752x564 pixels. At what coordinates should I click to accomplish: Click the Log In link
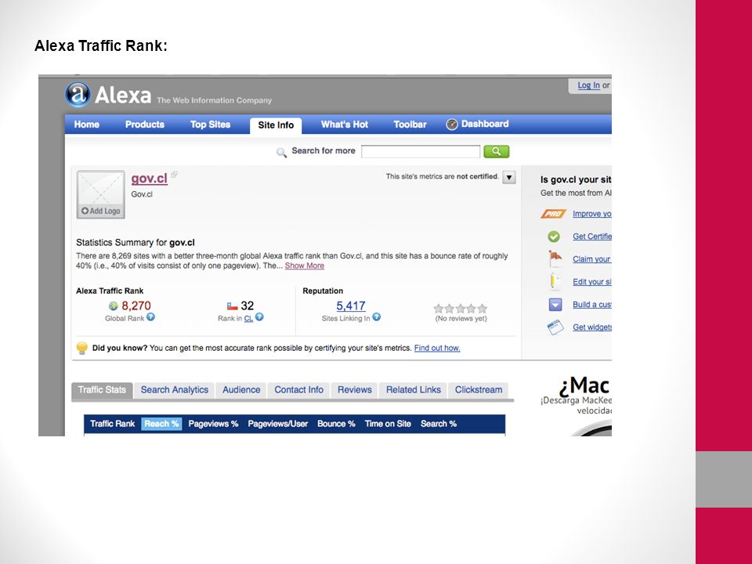point(588,85)
